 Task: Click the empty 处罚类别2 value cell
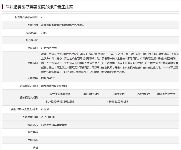(x=109, y=40)
